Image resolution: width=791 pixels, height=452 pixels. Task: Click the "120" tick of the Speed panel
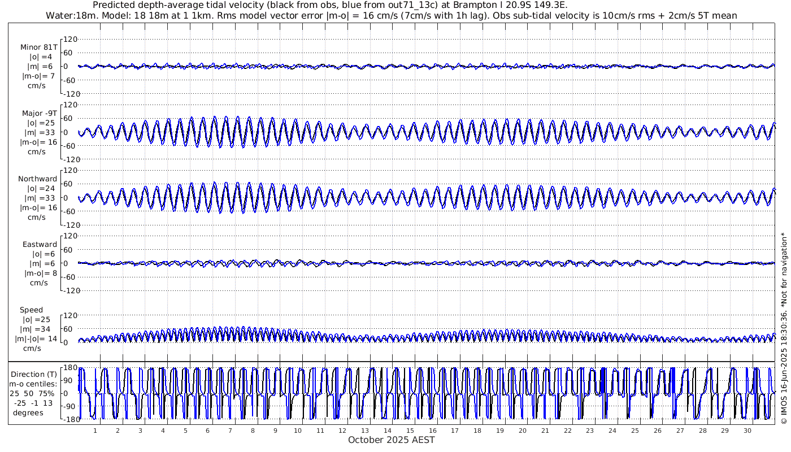69,316
